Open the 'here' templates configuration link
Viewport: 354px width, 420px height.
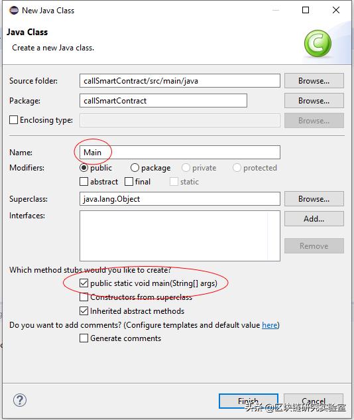269,325
